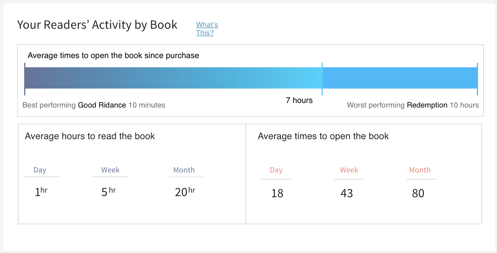Viewport: 497px width, 253px height.
Task: Select Month tab under average hours to read
Action: click(184, 170)
